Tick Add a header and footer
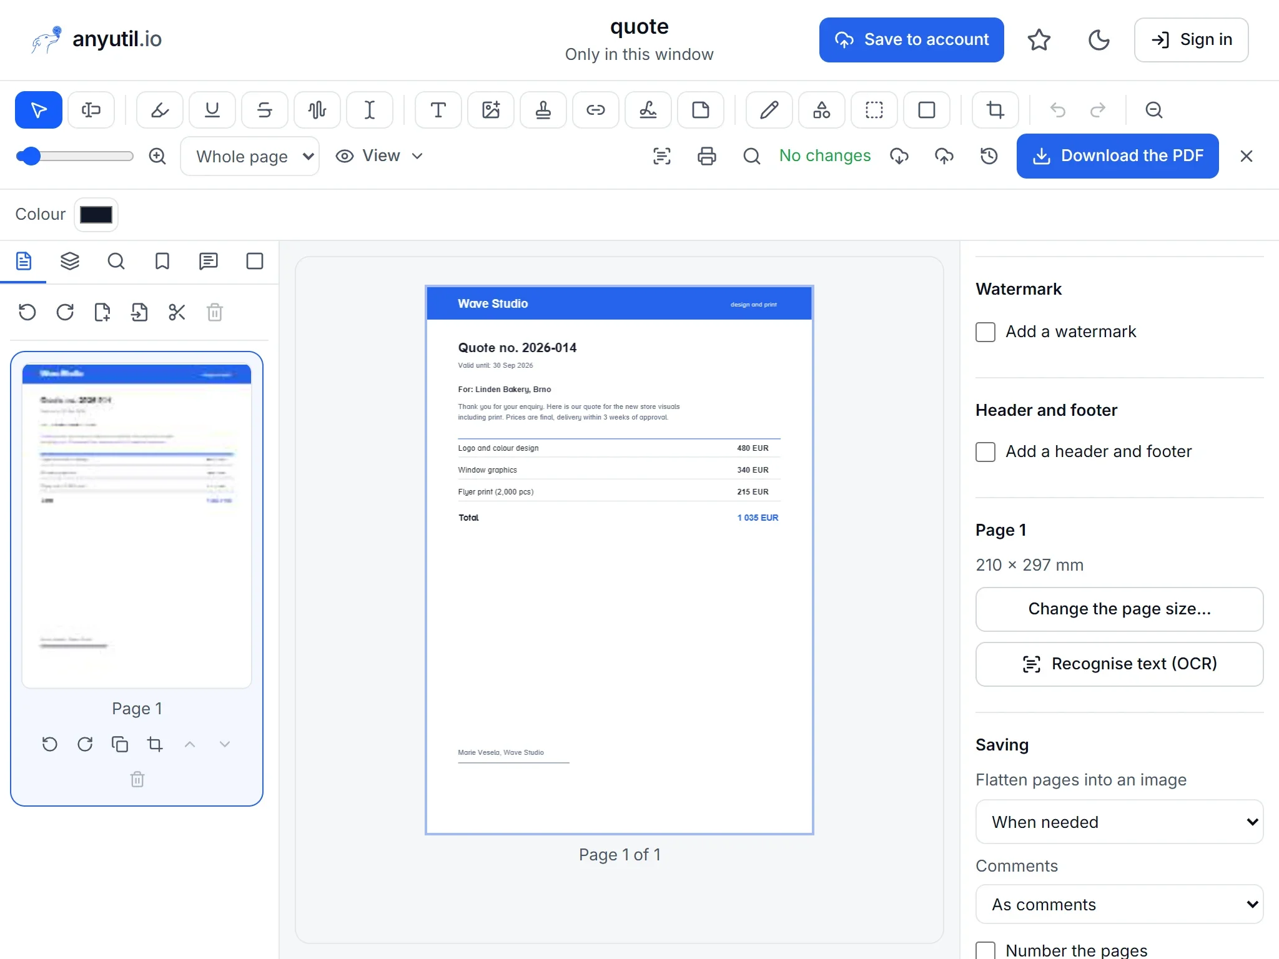 [x=985, y=452]
